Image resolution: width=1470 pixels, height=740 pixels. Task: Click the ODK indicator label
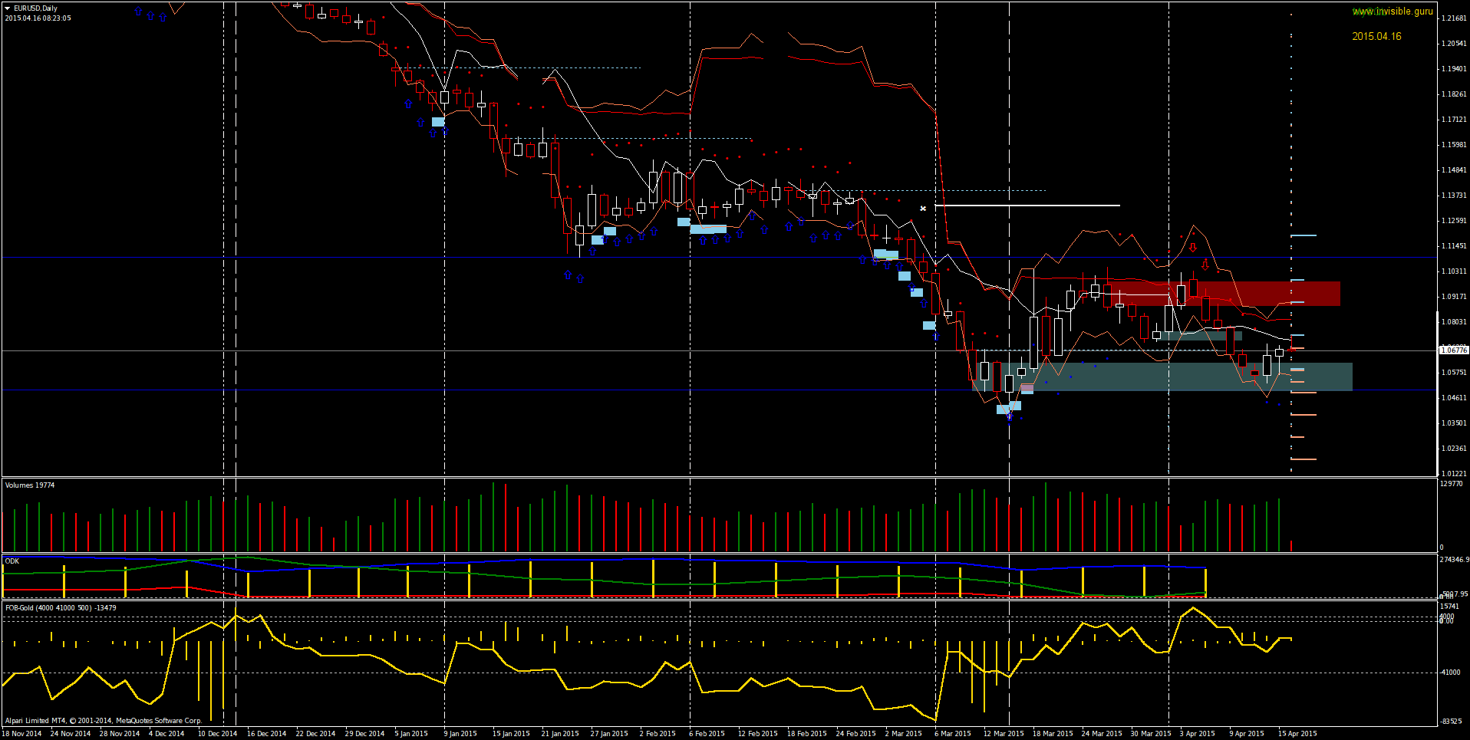pyautogui.click(x=12, y=561)
